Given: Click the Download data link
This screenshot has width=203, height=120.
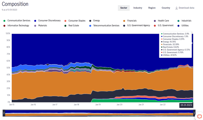Looking at the screenshot, I should point(185,8).
